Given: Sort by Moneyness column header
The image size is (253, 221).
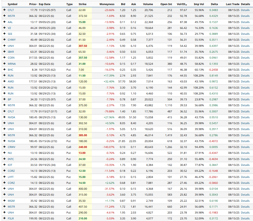Looking at the screenshot, I should pyautogui.click(x=107, y=4).
